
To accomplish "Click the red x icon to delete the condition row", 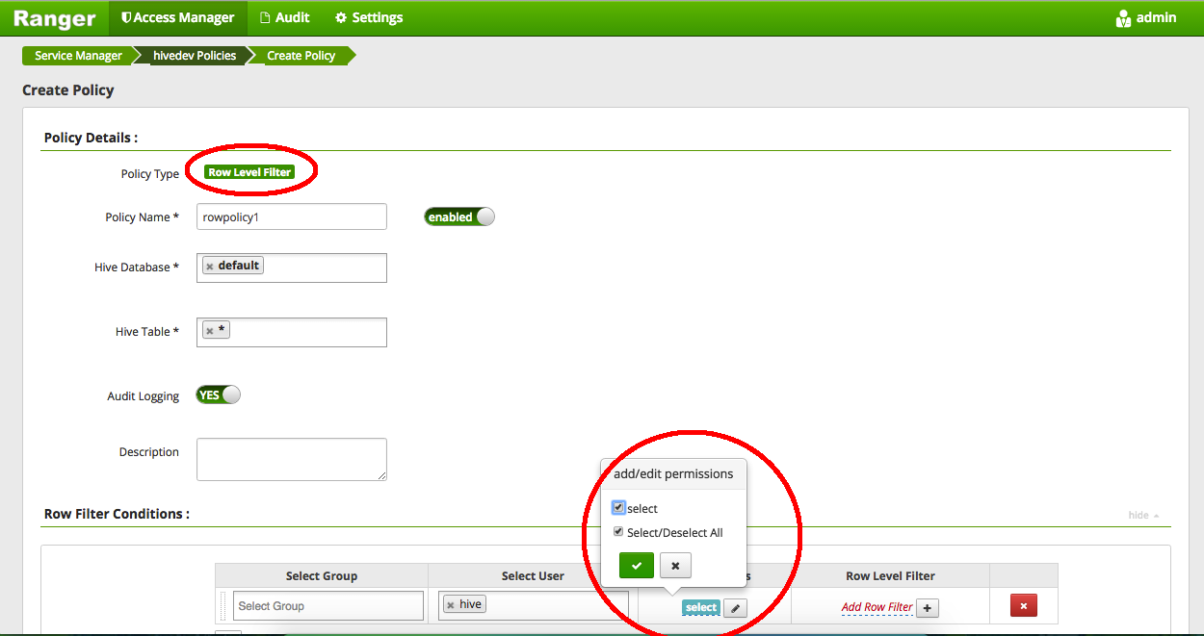I will click(1024, 605).
